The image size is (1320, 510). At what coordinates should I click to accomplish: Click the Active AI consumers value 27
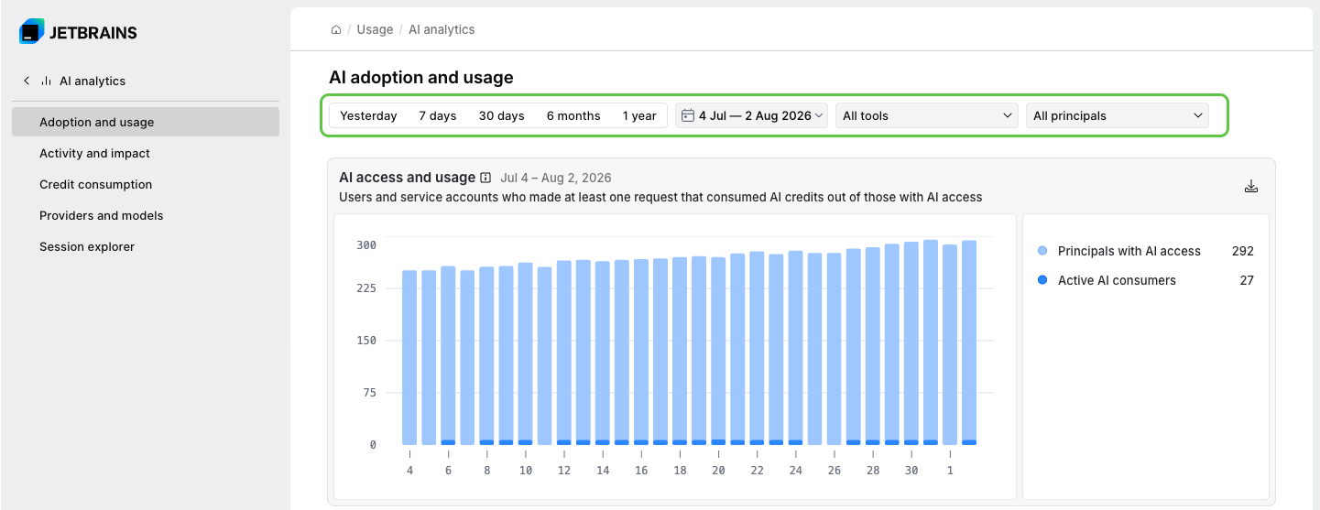[1247, 280]
